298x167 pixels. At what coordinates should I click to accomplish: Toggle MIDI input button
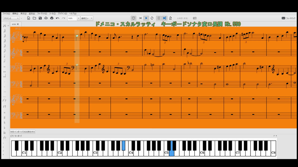tap(133, 18)
